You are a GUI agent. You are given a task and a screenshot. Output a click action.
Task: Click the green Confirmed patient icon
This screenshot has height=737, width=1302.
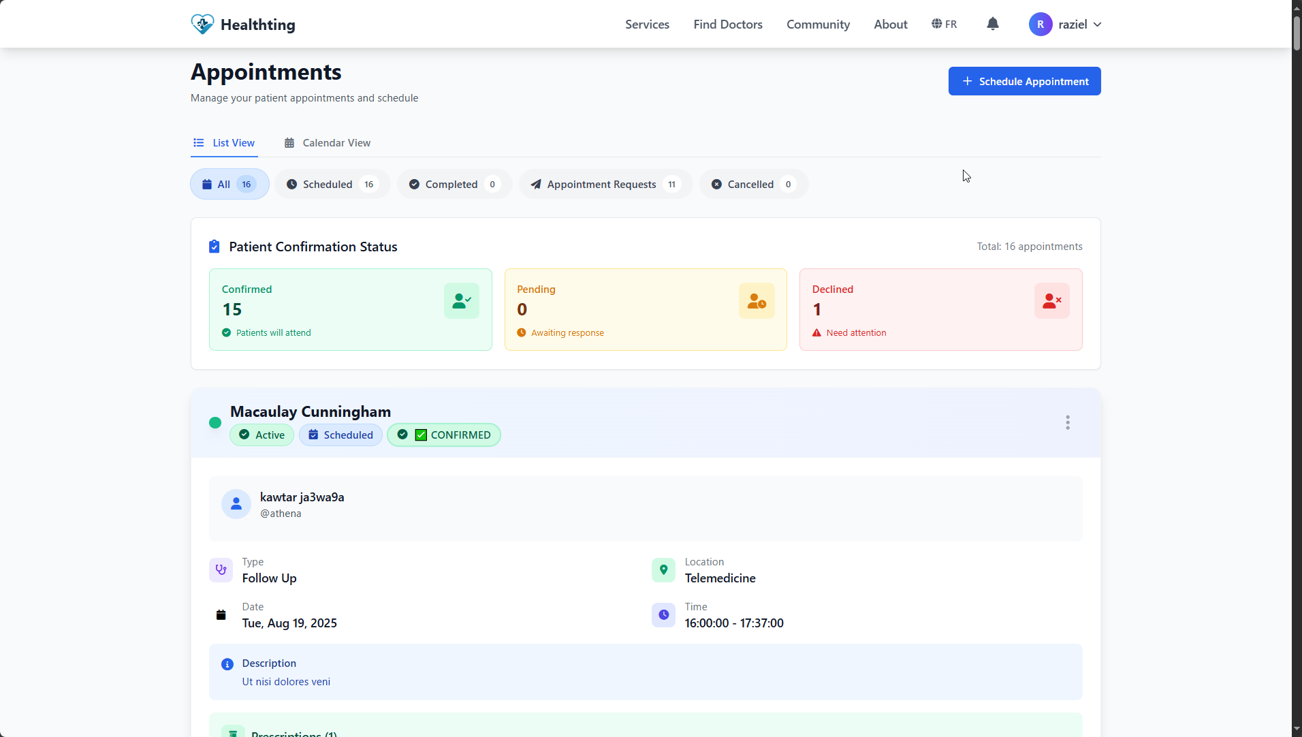[x=461, y=300]
